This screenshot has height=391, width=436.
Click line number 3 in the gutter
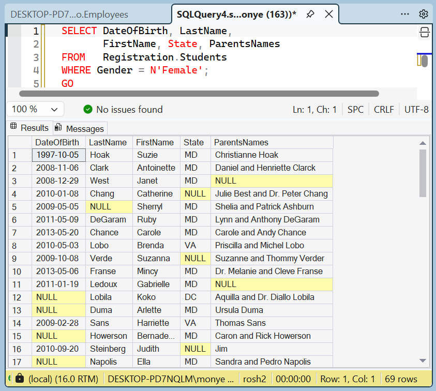coord(36,57)
